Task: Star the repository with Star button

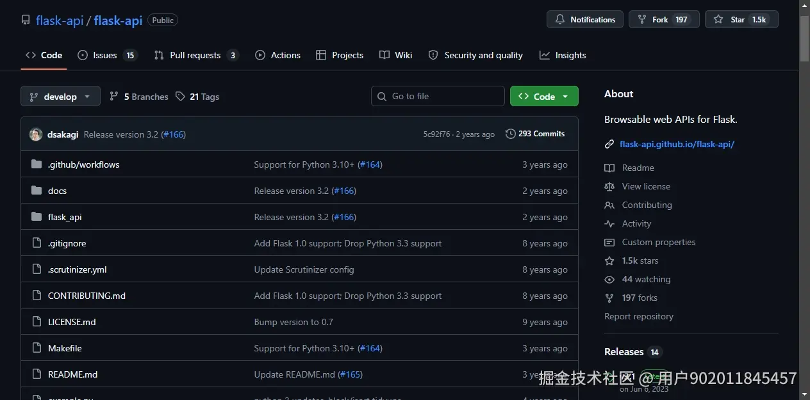Action: click(x=741, y=19)
